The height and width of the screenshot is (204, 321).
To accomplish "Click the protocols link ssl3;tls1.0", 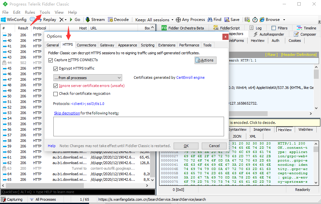I will pos(95,104).
